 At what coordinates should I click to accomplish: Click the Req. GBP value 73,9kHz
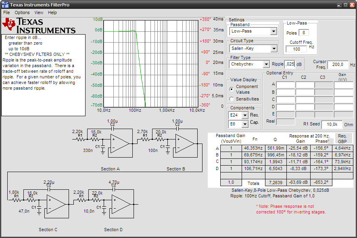[x=342, y=162]
